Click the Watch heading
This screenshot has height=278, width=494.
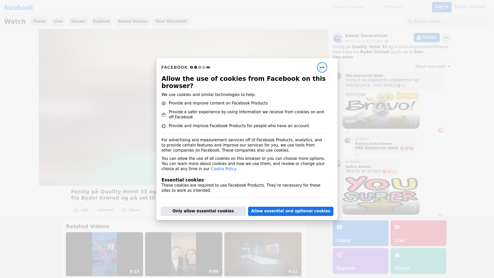point(15,22)
